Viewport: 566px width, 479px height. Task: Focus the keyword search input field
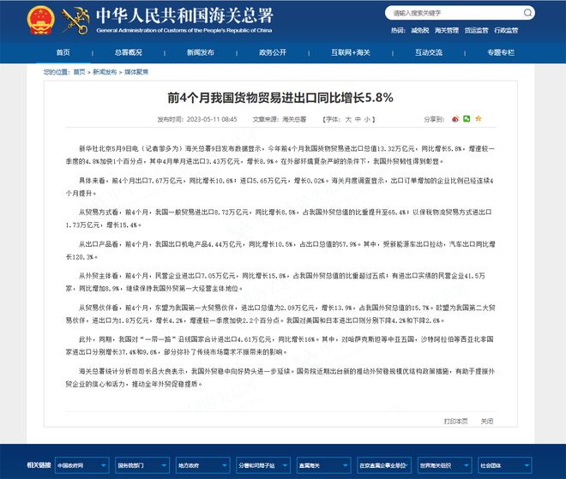click(x=455, y=13)
